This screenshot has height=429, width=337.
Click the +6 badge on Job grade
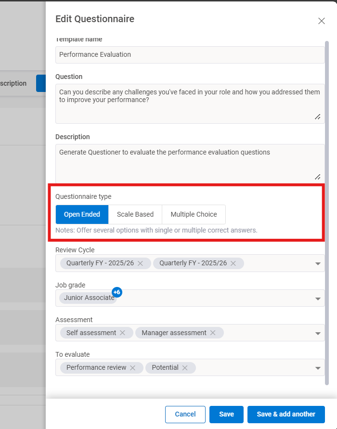tap(116, 292)
